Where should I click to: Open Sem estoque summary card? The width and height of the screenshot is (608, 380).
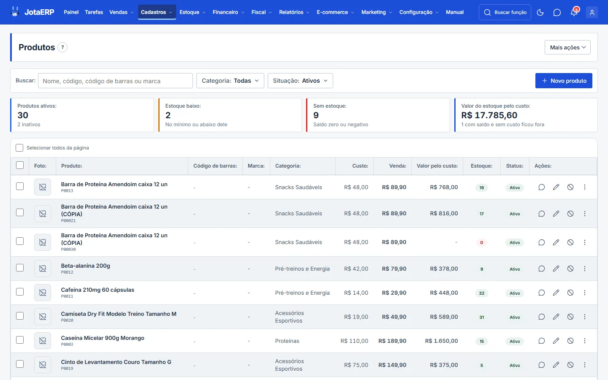(378, 115)
